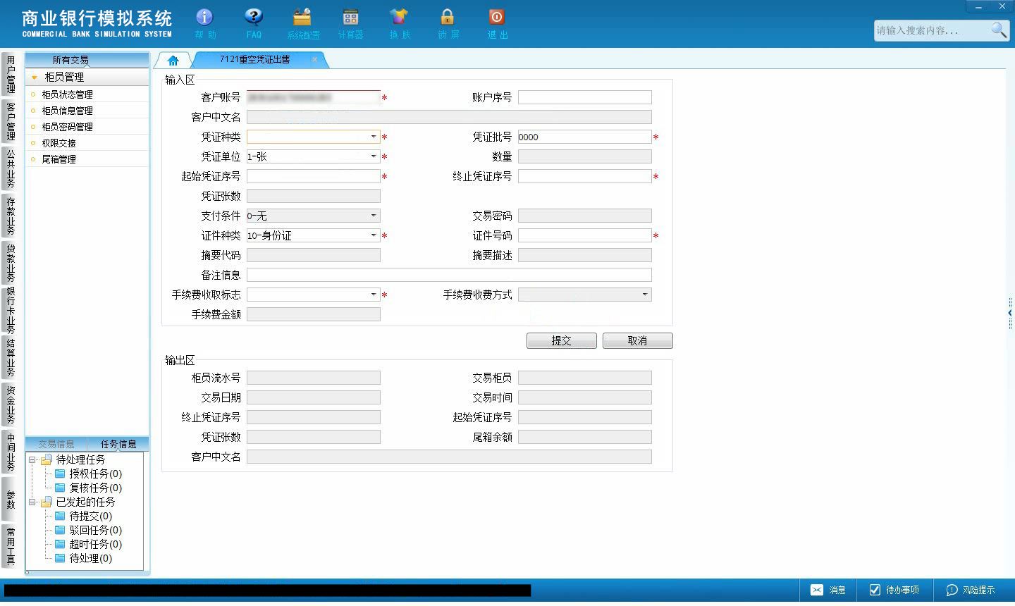
Task: Switch to the 交易信息 tab
Action: 56,444
